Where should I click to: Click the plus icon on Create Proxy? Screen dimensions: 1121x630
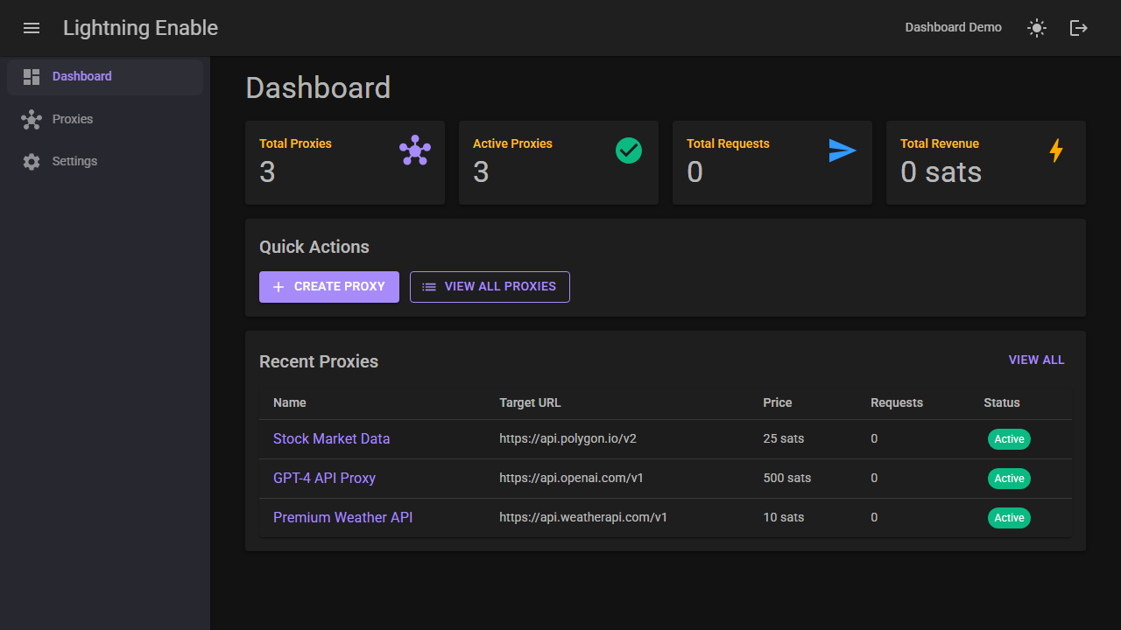pyautogui.click(x=278, y=286)
